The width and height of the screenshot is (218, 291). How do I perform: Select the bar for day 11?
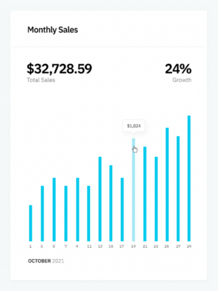click(88, 214)
